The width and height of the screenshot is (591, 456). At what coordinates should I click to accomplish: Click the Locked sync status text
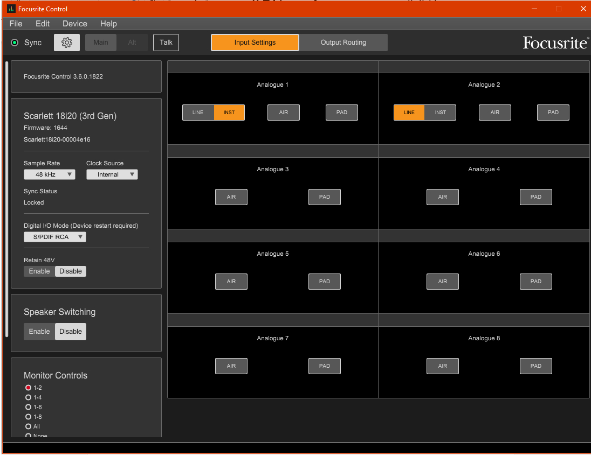click(x=34, y=203)
